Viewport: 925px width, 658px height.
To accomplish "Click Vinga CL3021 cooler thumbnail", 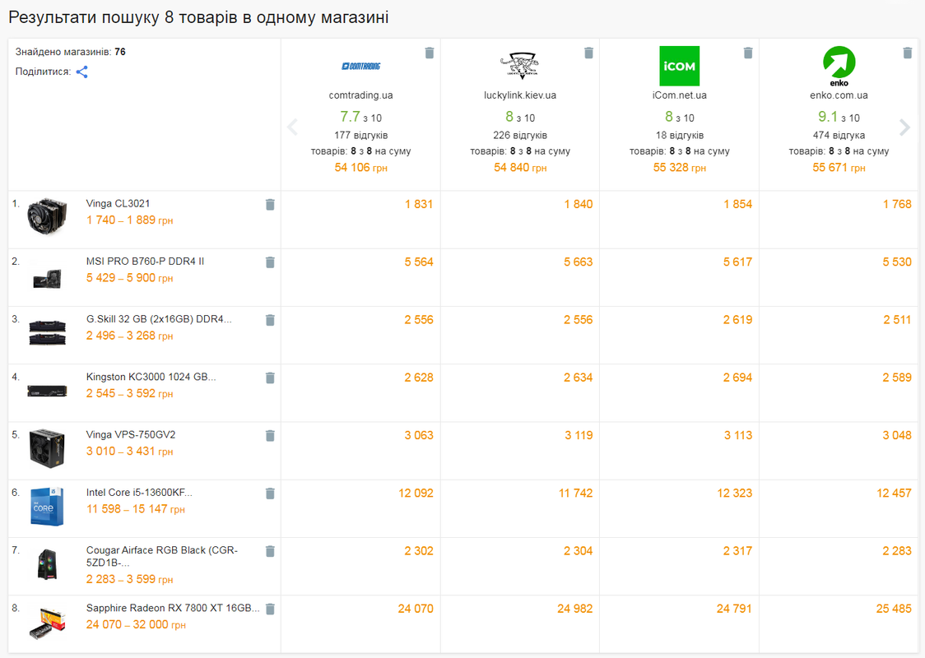I will [47, 216].
